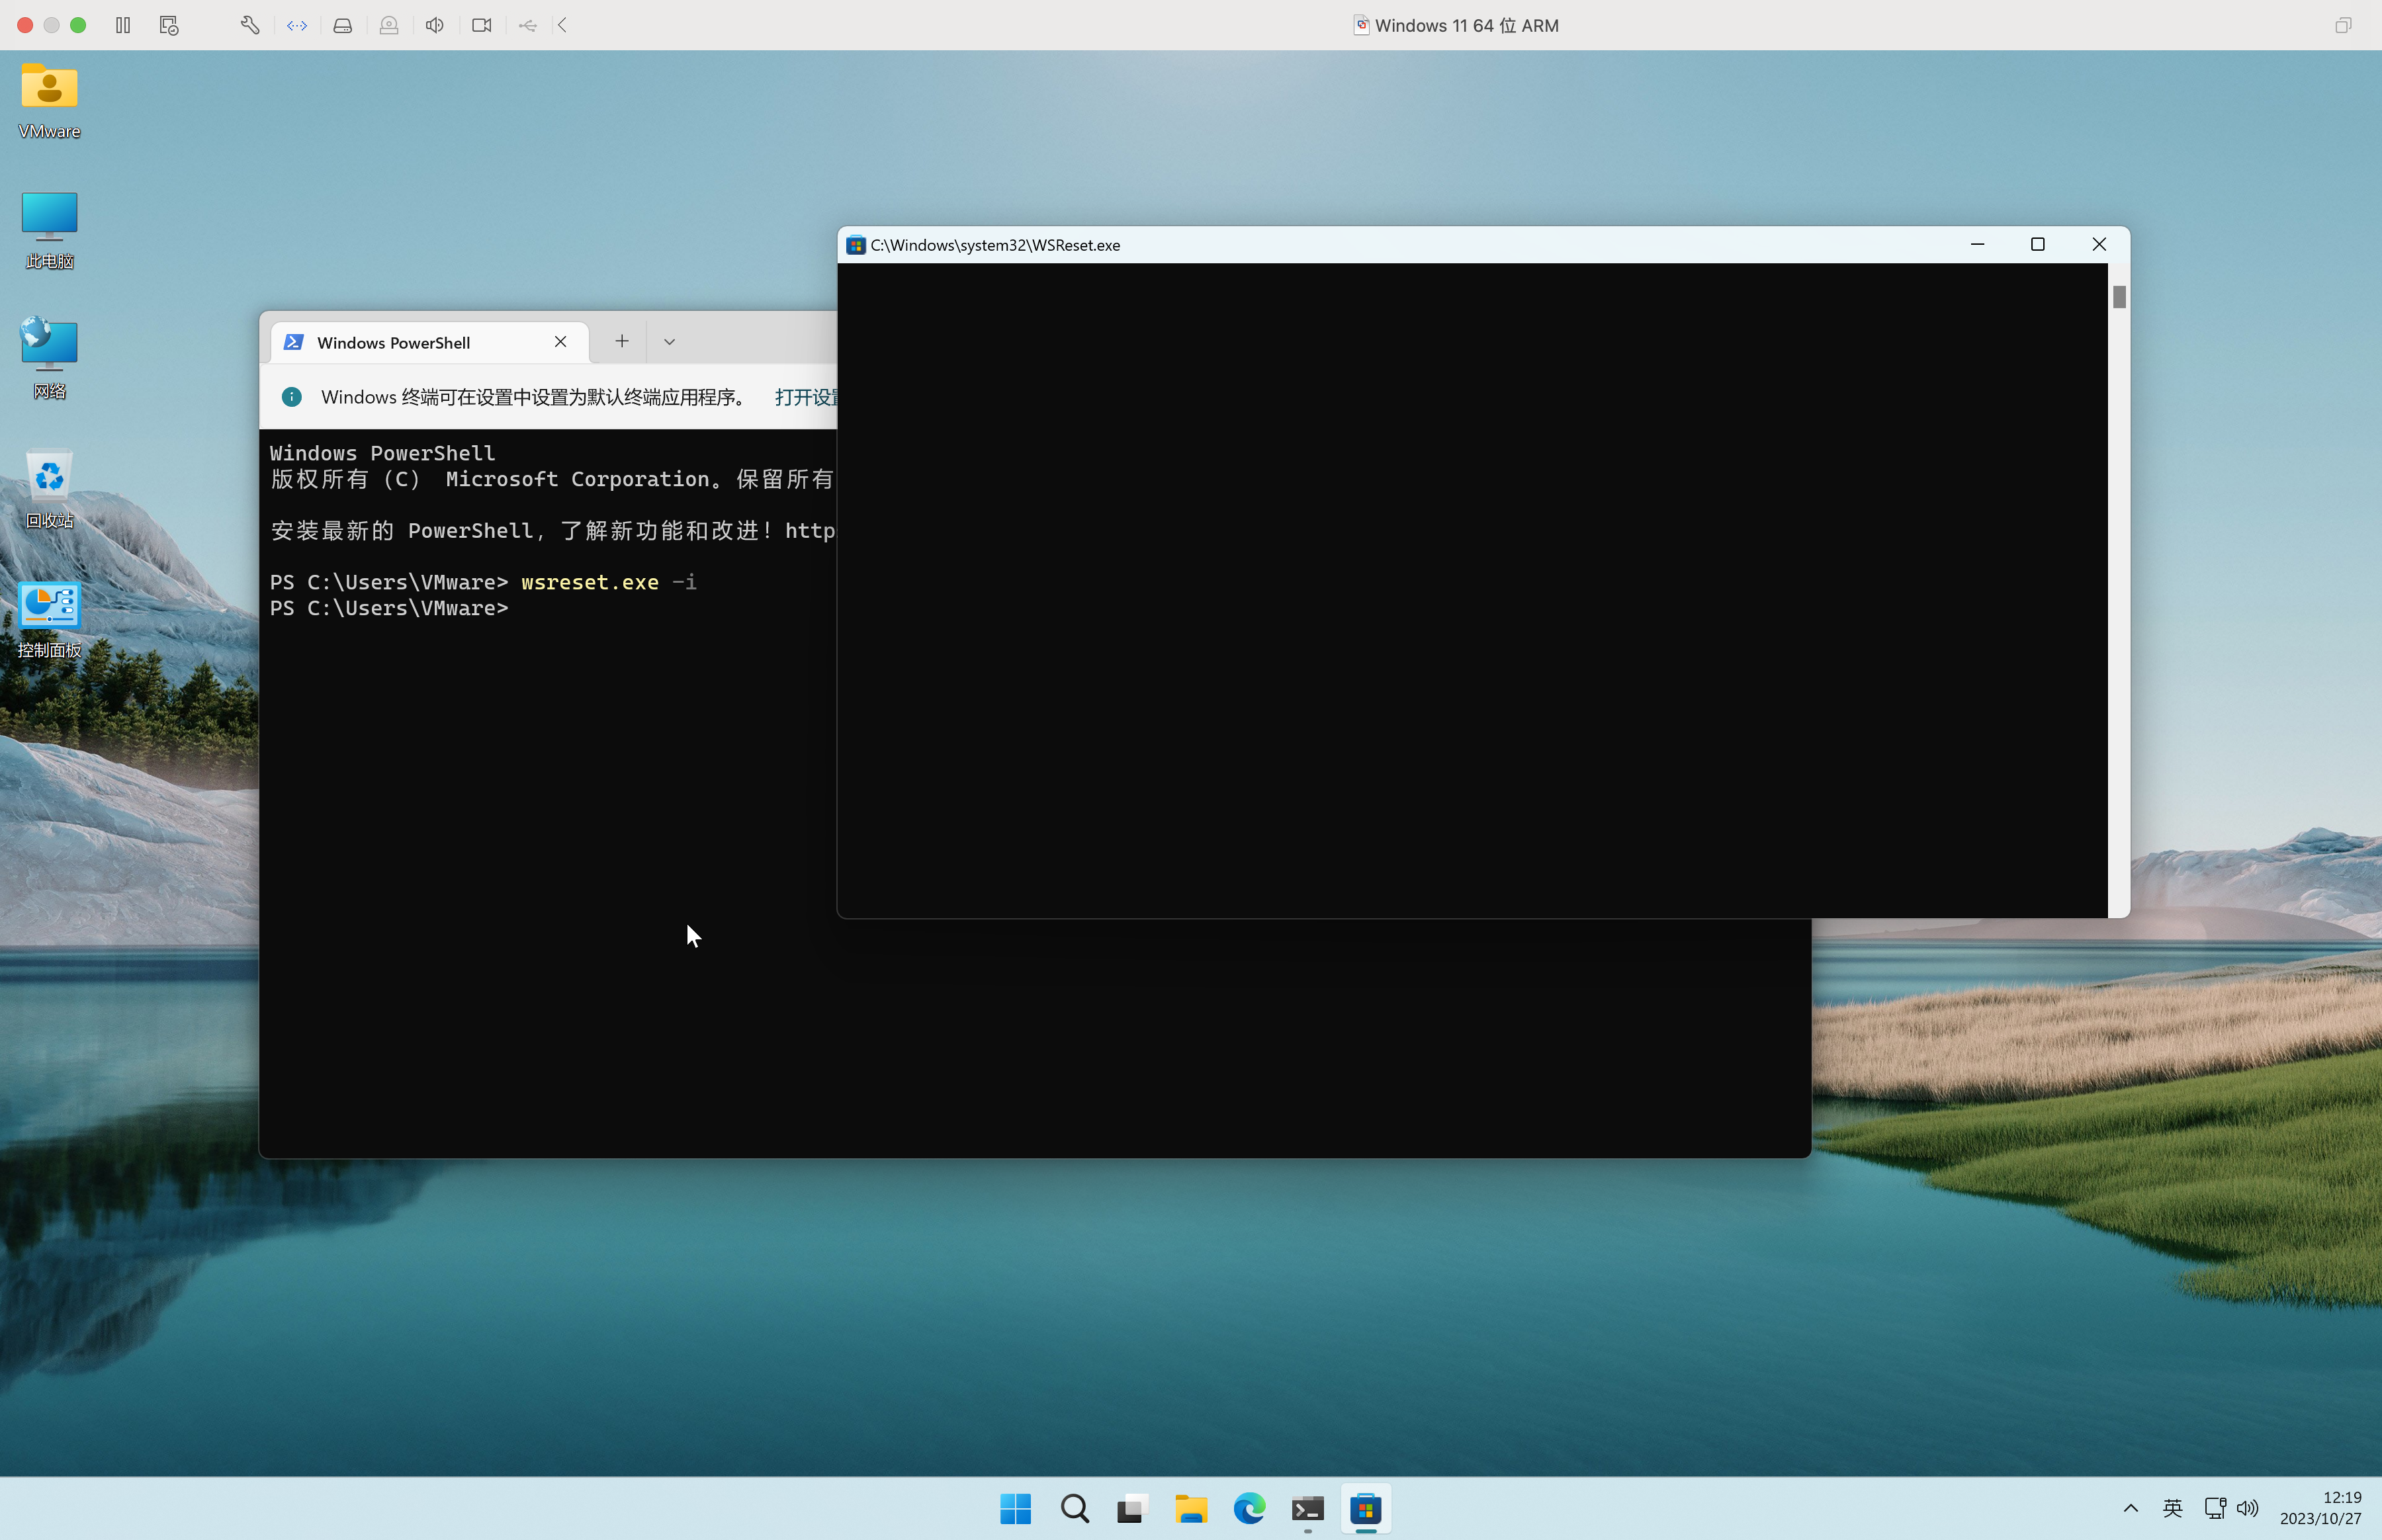Viewport: 2382px width, 1540px height.
Task: Click the hard disk device icon
Action: click(x=342, y=25)
